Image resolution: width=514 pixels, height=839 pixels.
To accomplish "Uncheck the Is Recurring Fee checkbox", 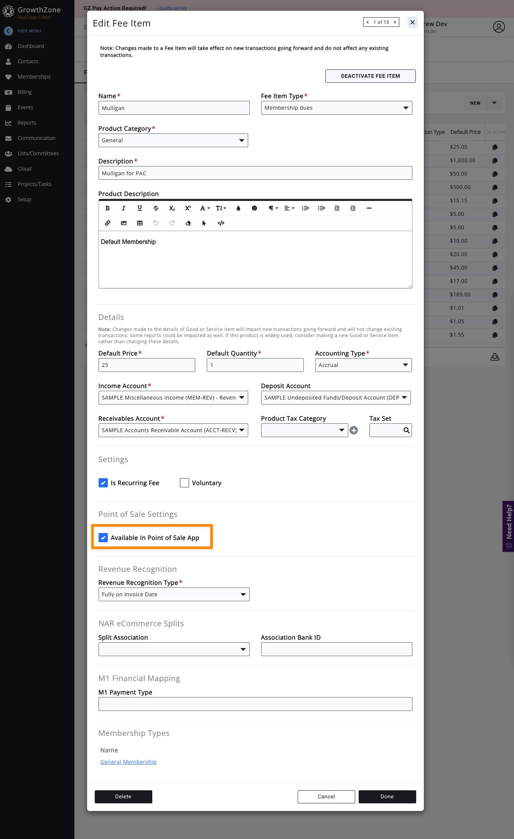I will pyautogui.click(x=103, y=483).
